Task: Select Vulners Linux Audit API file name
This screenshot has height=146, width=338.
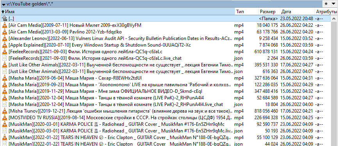Action: tap(121, 38)
